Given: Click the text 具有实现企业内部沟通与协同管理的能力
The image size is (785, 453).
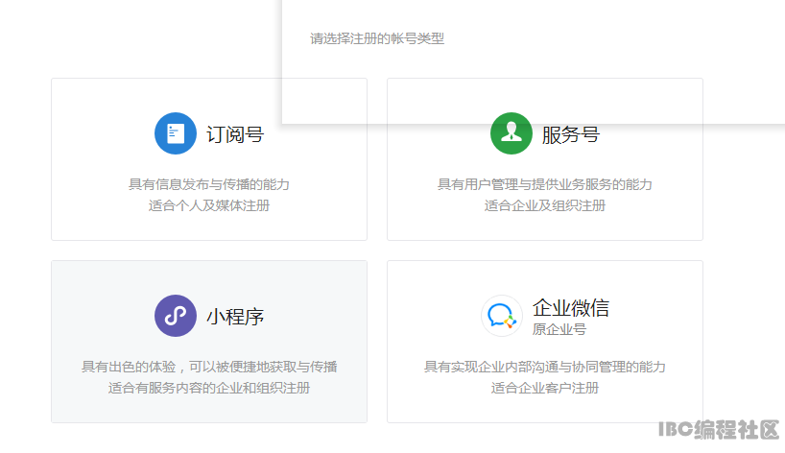Looking at the screenshot, I should tap(545, 367).
